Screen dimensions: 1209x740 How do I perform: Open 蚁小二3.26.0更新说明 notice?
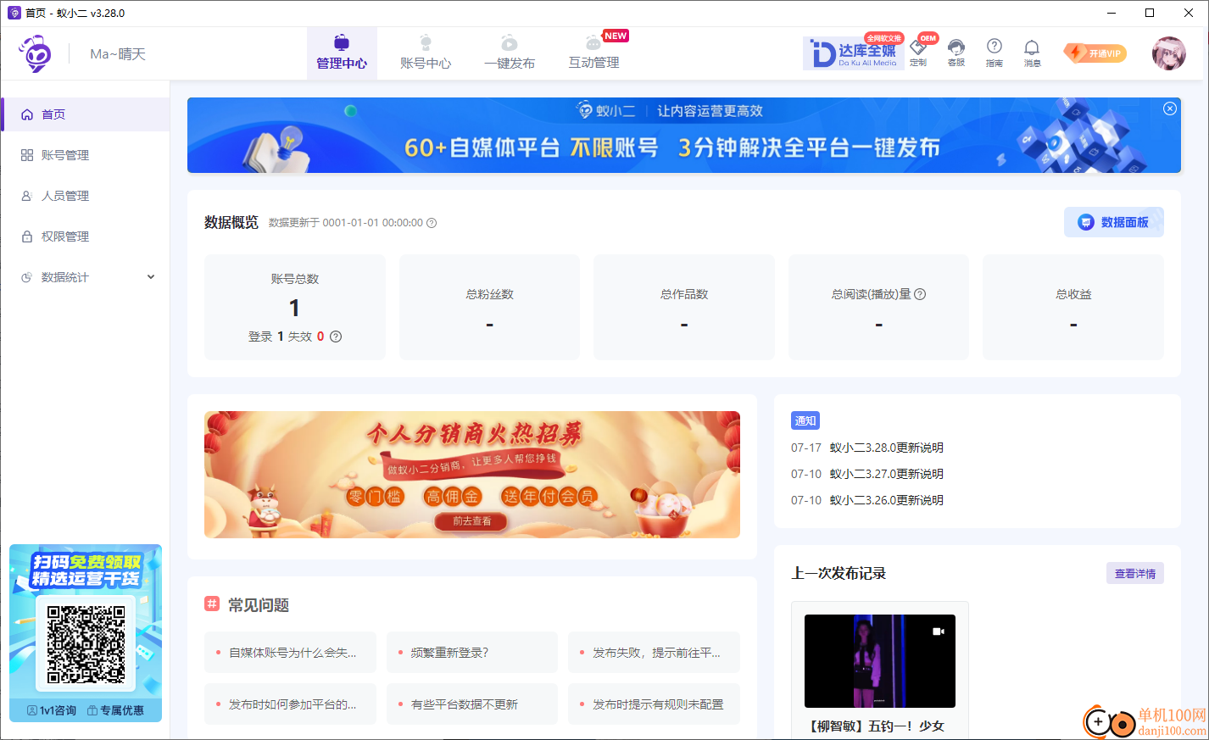tap(886, 500)
